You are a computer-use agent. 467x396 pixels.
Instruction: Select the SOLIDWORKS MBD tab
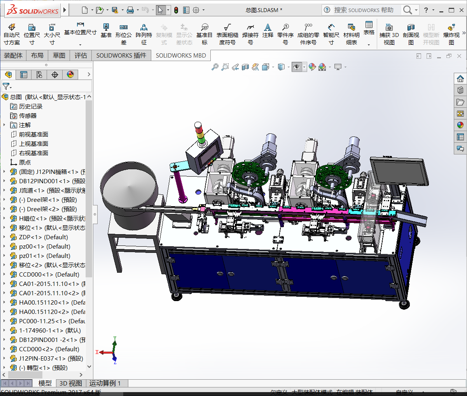coord(181,56)
